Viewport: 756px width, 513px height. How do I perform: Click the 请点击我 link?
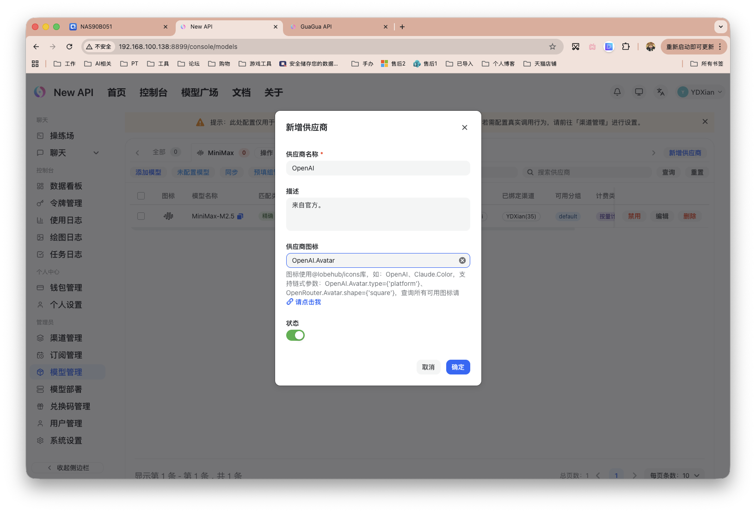coord(307,302)
